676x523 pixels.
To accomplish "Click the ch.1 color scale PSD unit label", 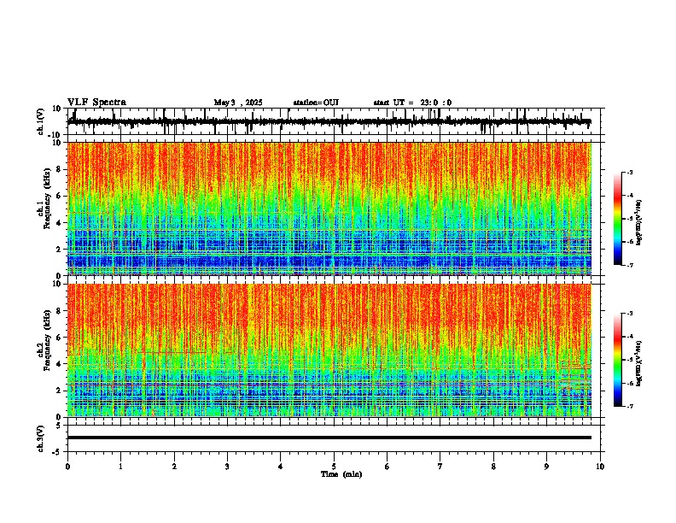I will (639, 223).
